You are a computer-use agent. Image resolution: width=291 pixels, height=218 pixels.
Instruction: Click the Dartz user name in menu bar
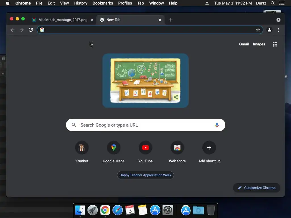(x=261, y=3)
